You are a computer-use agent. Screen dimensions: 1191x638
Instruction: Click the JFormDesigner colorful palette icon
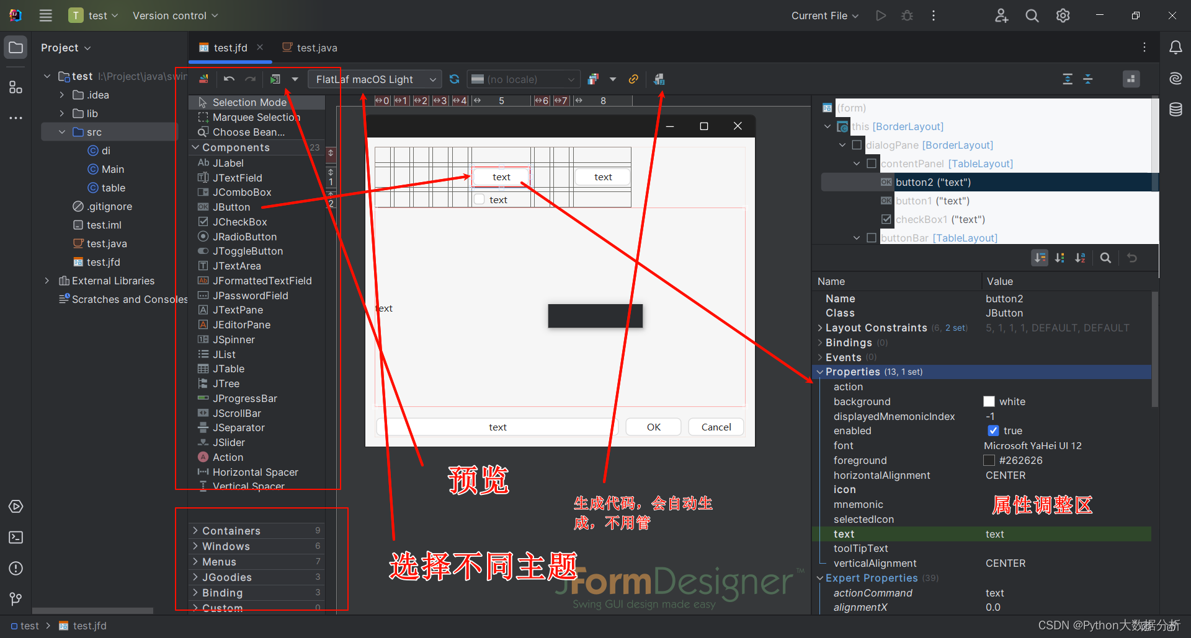[203, 79]
